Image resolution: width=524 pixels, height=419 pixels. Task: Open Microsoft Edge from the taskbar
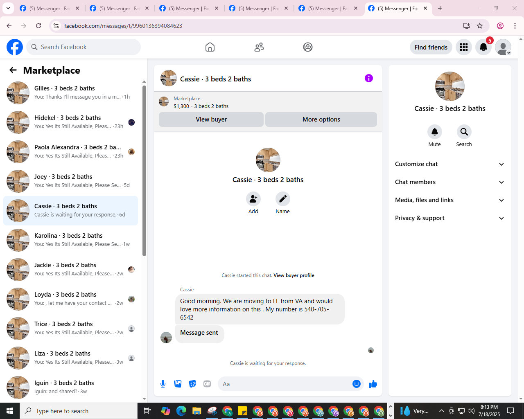click(181, 411)
